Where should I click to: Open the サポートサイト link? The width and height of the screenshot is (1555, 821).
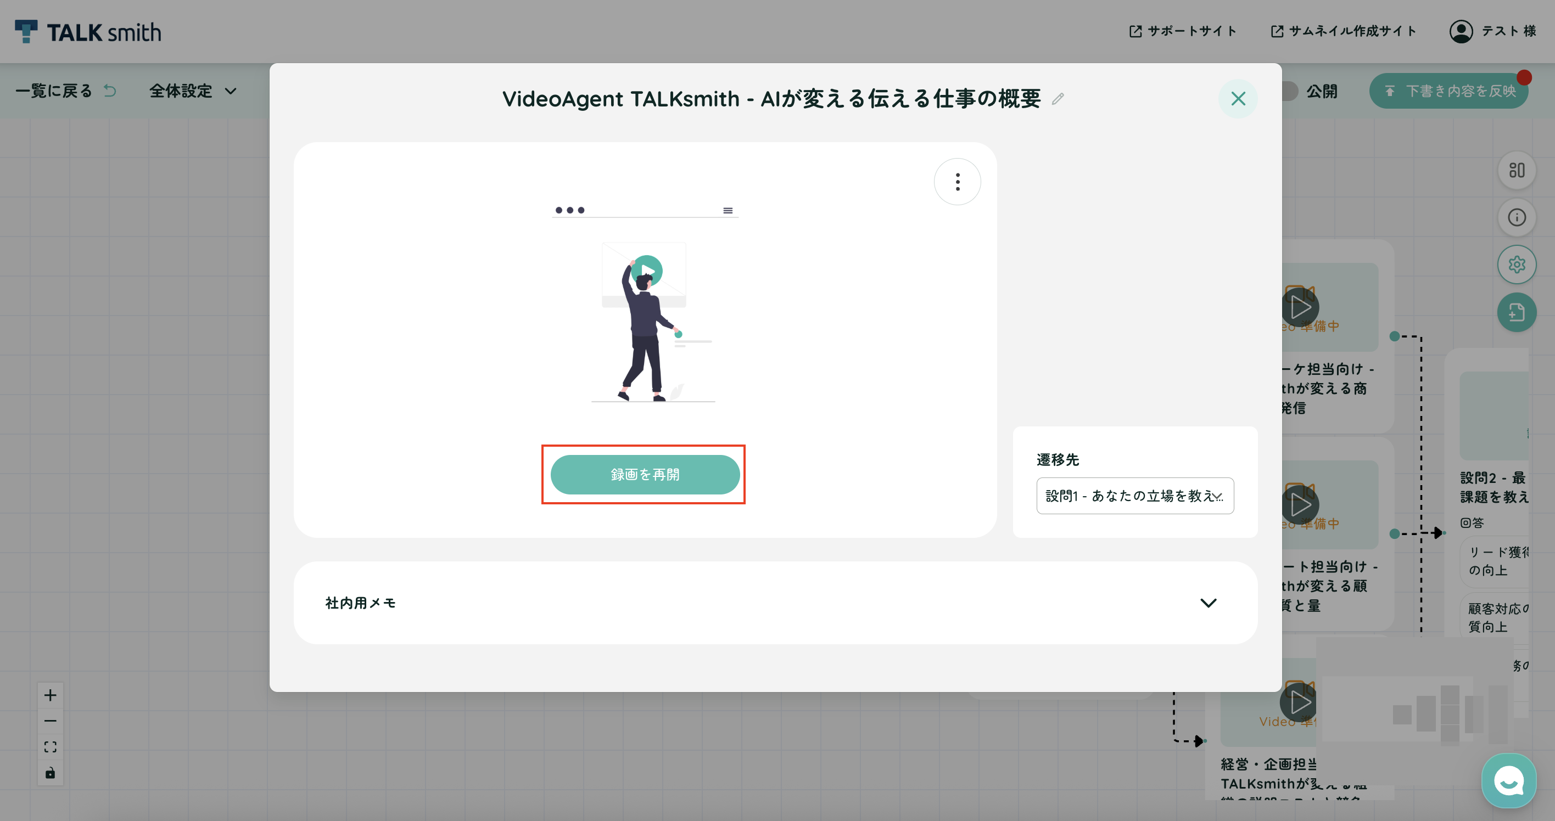click(1183, 31)
